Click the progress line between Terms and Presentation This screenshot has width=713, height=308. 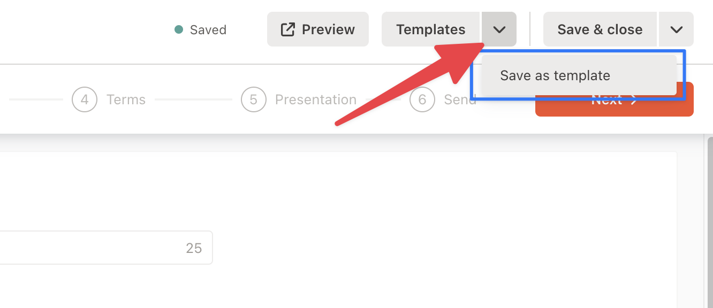pyautogui.click(x=193, y=99)
